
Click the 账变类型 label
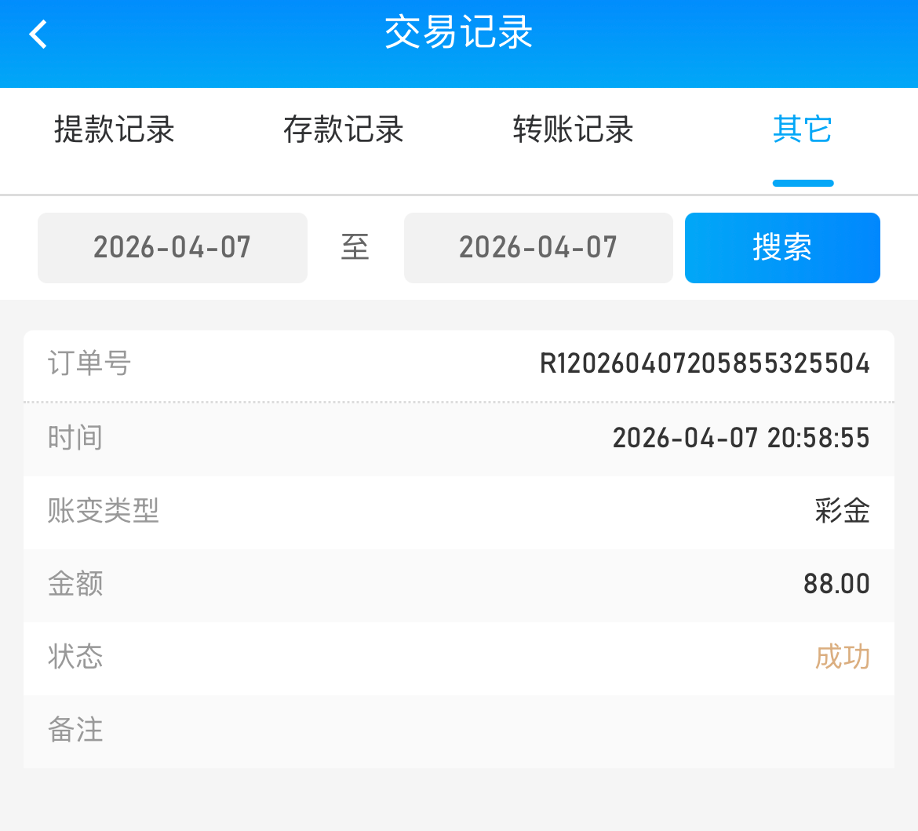coord(104,512)
